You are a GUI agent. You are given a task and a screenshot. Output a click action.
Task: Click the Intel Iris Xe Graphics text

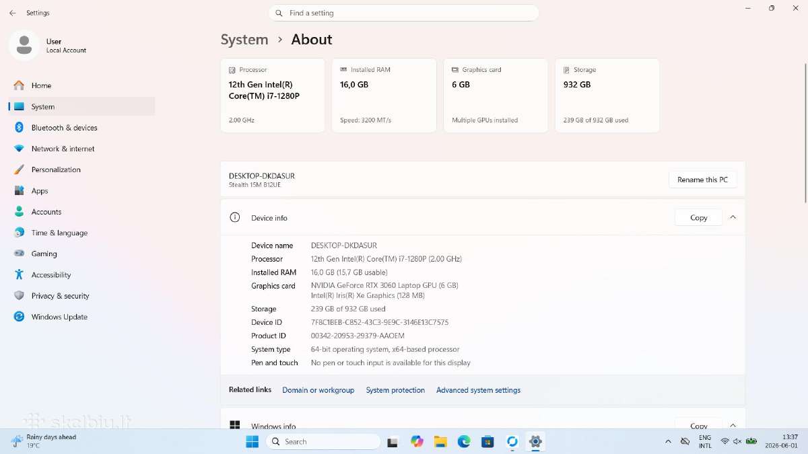click(x=368, y=295)
